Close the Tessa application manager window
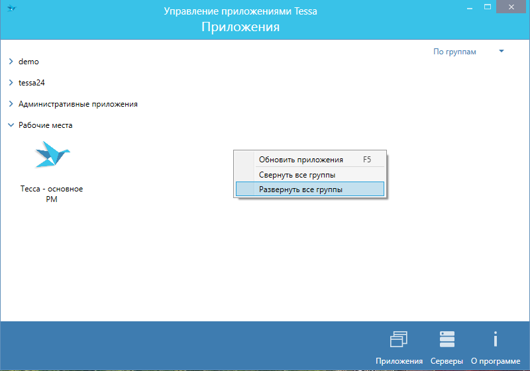The image size is (530, 371). coord(511,7)
